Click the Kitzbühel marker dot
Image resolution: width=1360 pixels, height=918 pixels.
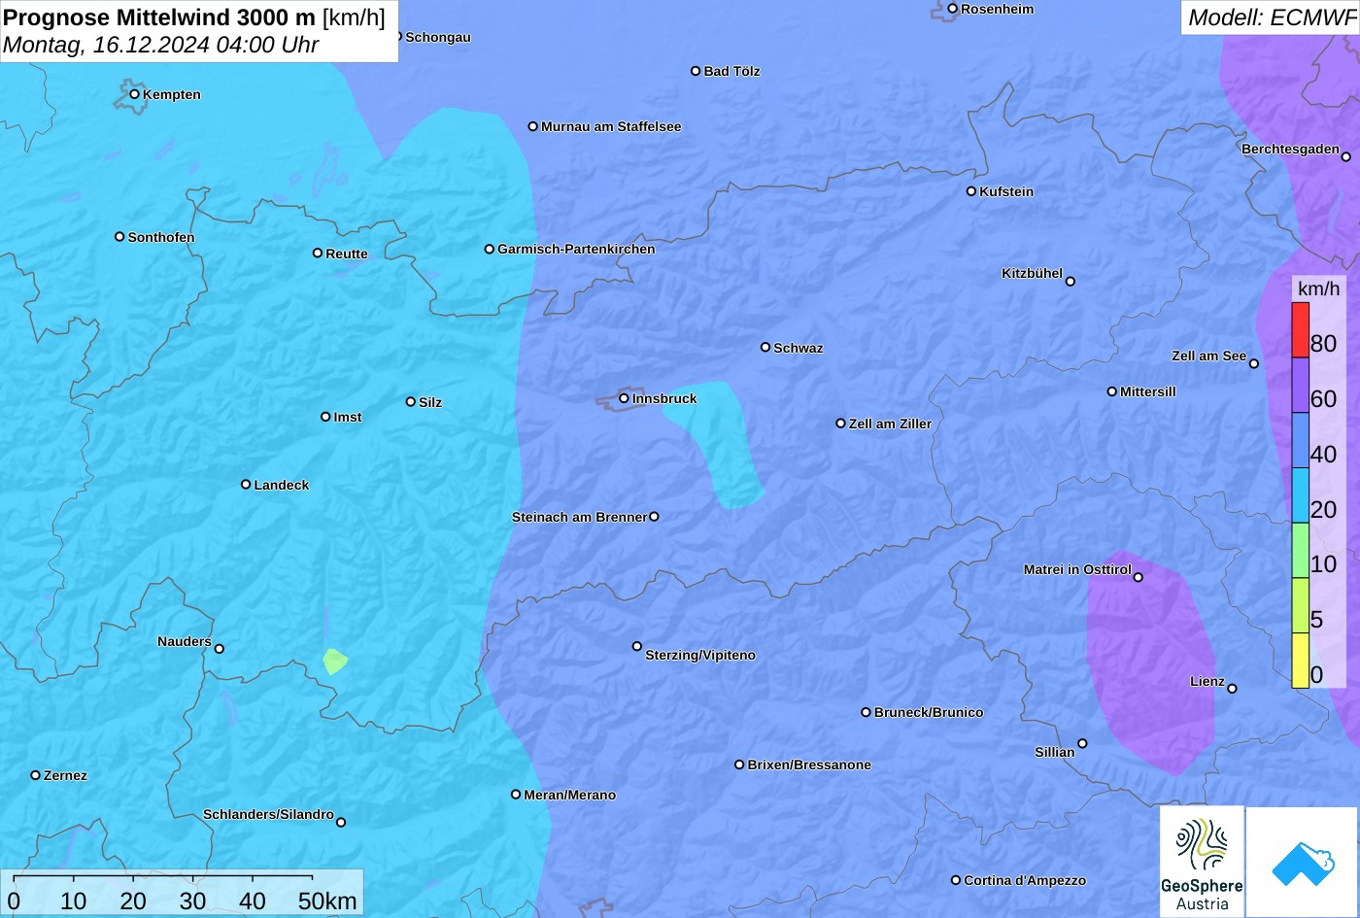tap(1071, 282)
